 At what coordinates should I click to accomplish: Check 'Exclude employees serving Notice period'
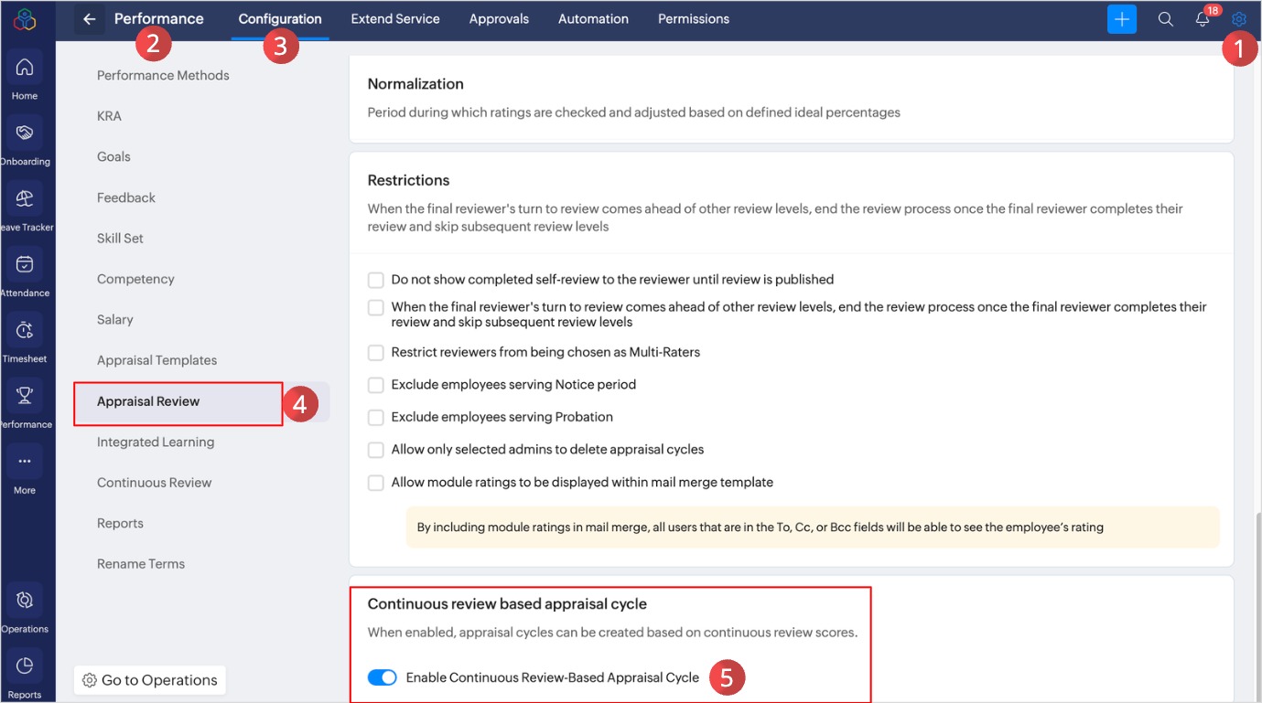[x=375, y=385]
